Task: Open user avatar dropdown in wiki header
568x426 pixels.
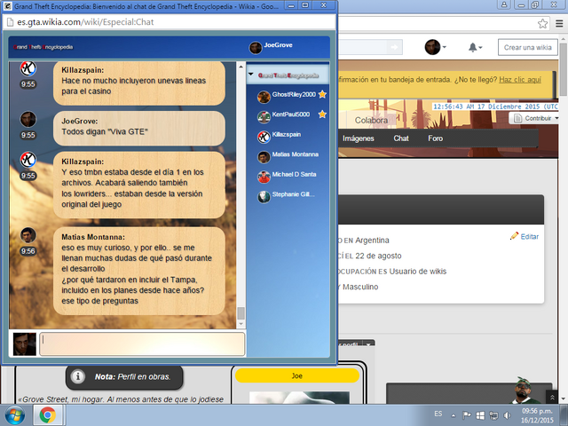Action: click(x=435, y=47)
